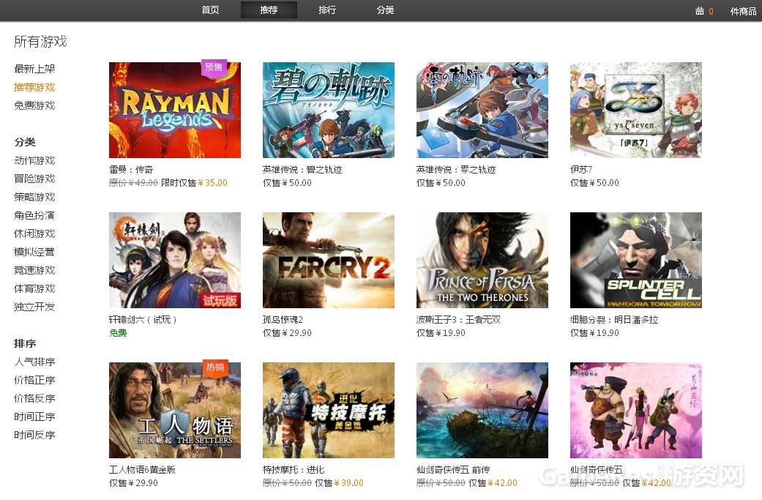Screen dimensions: 762x500
Task: Open the pink 仙剑奇侠传五 cover image
Action: tap(635, 410)
